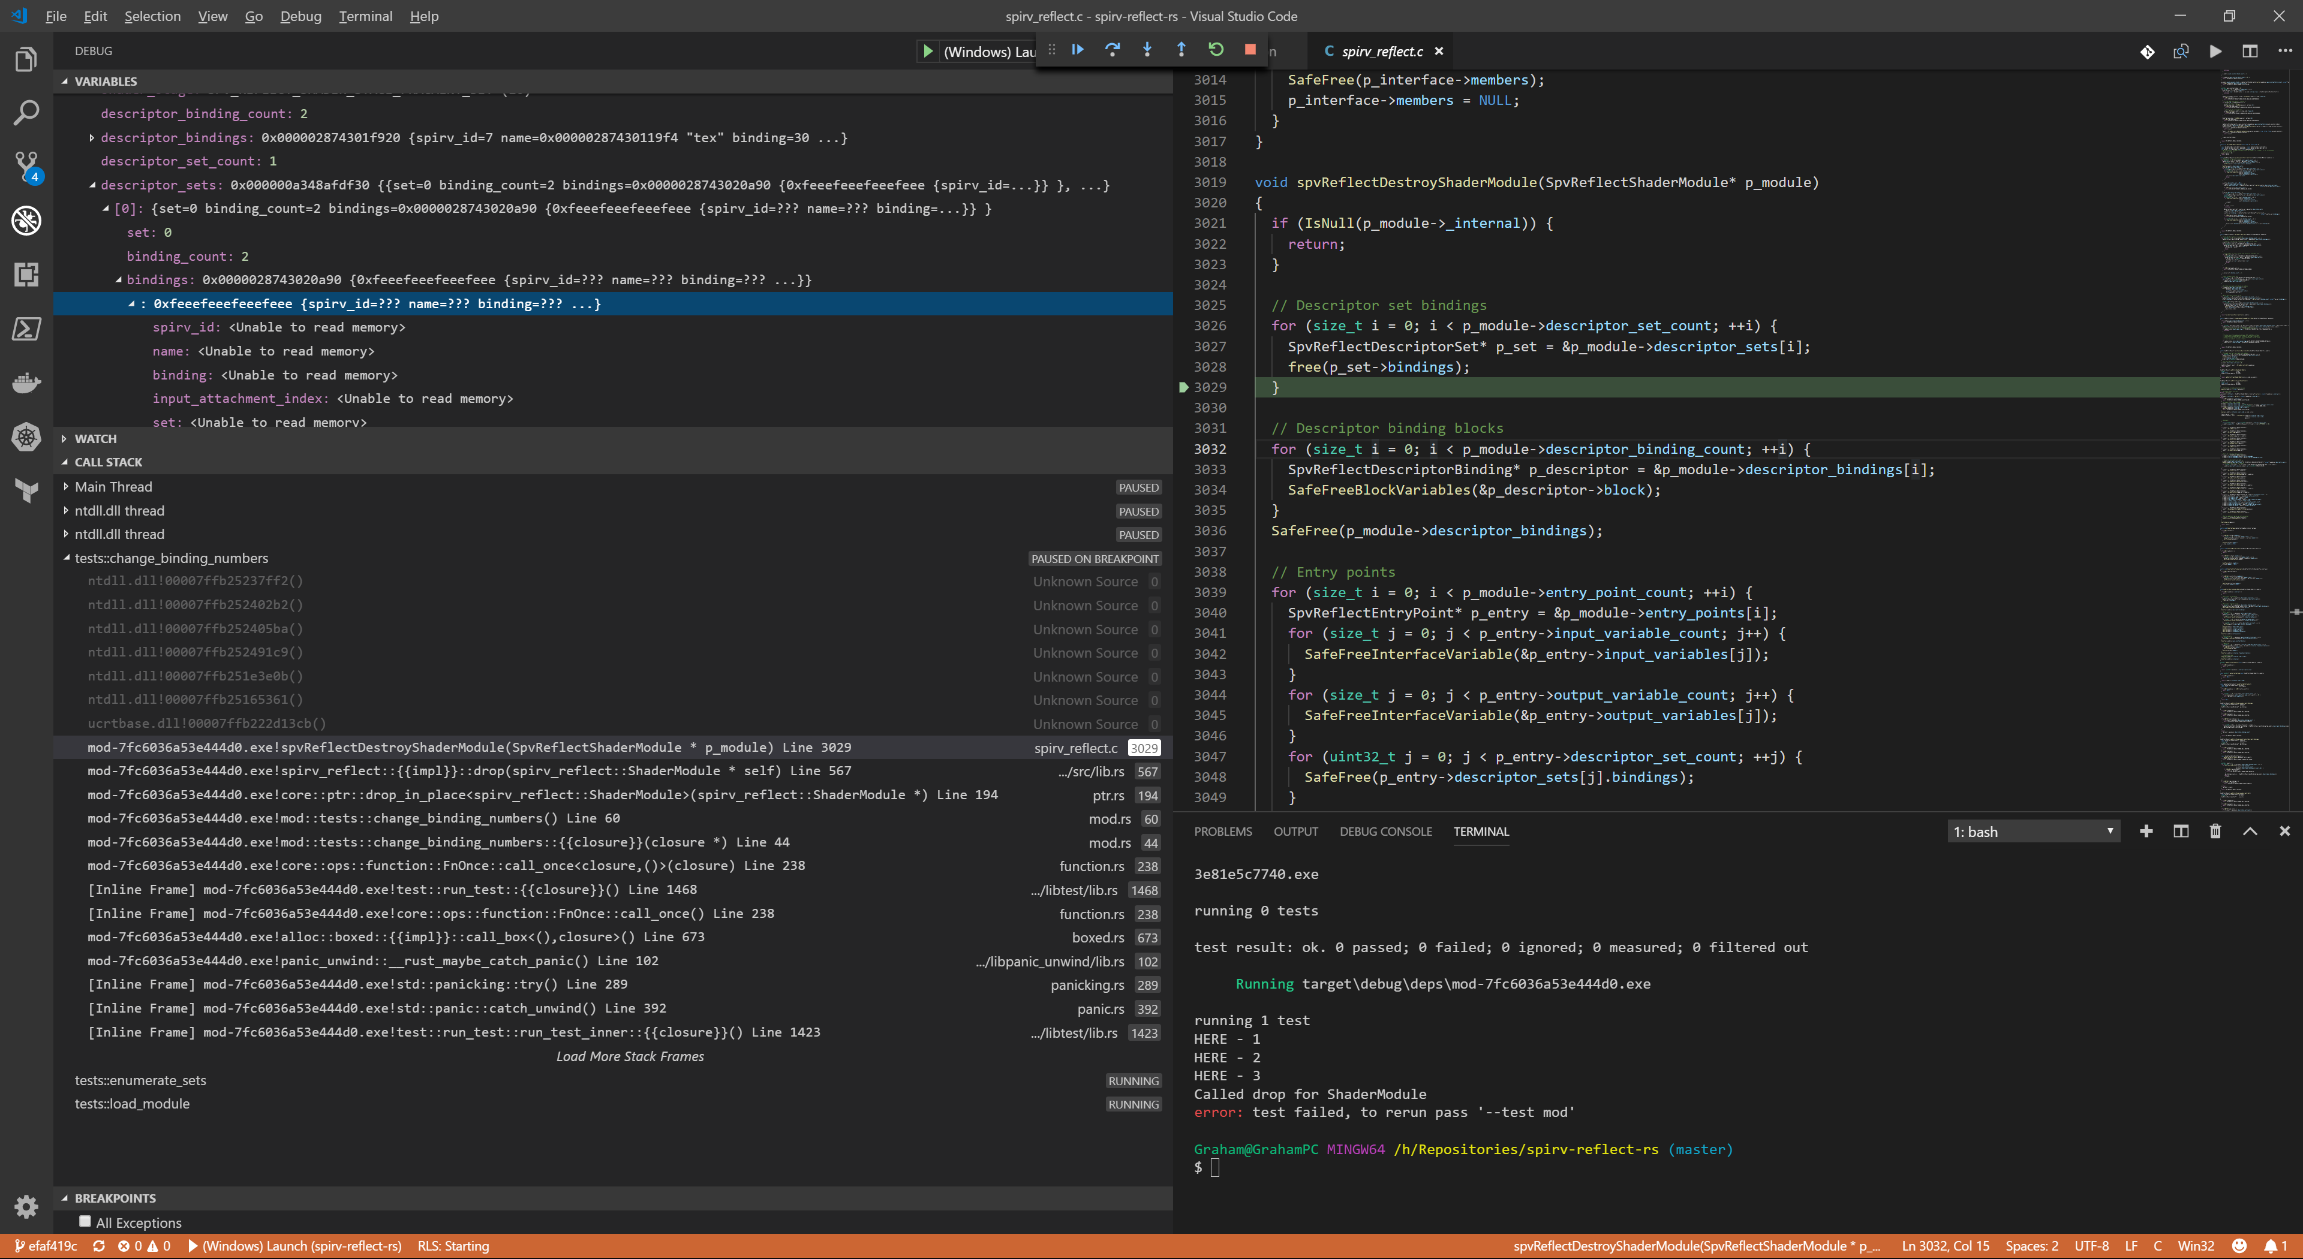Expand the descriptor_bindings variable
Image resolution: width=2303 pixels, height=1259 pixels.
click(91, 138)
